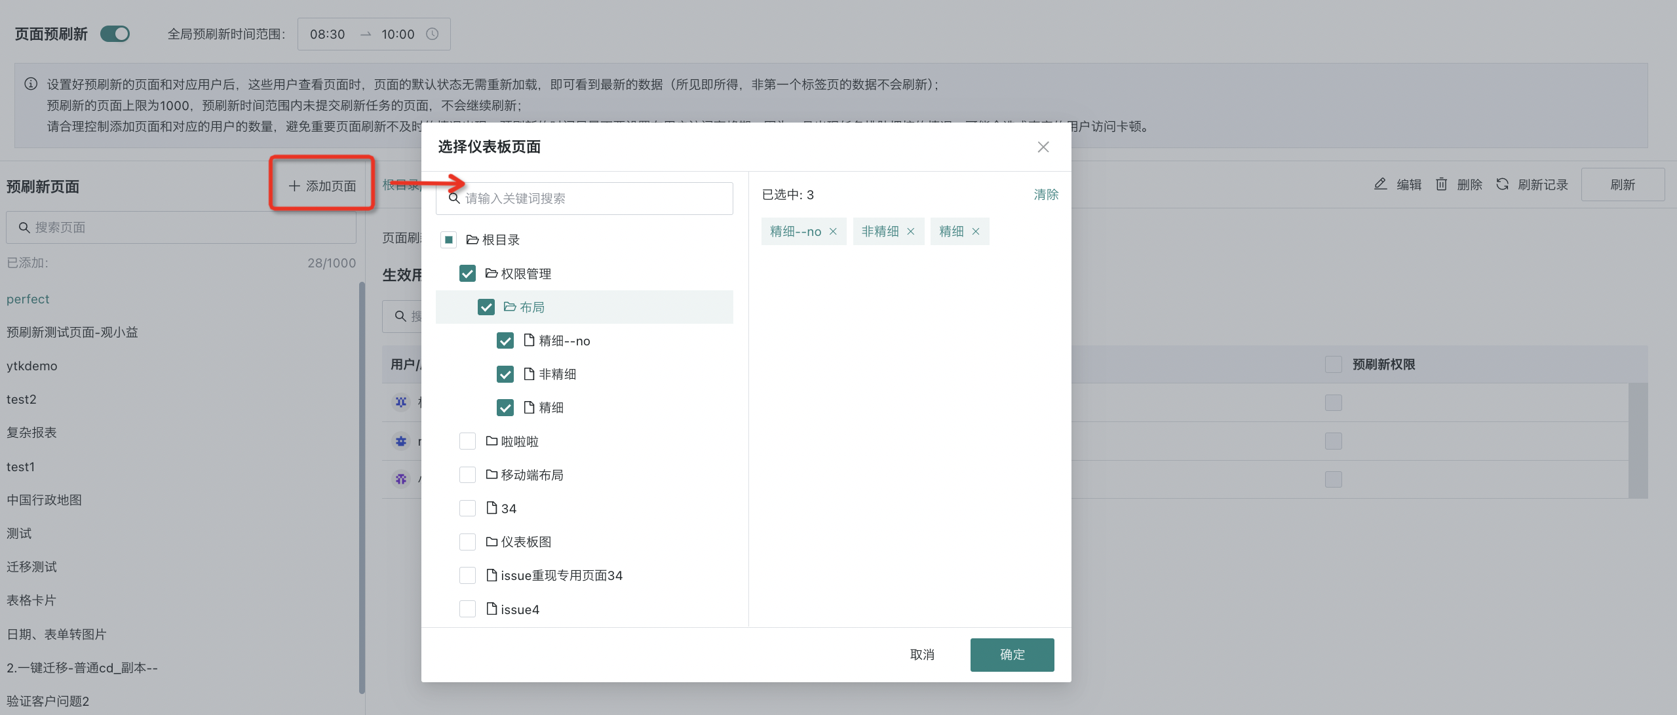Click the info icon in notice banner
The width and height of the screenshot is (1677, 715).
click(31, 84)
